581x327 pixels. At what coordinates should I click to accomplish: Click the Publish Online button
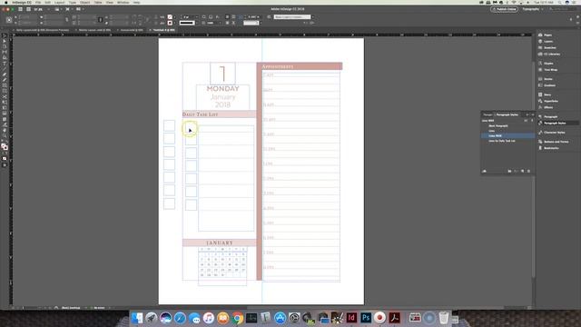[504, 9]
